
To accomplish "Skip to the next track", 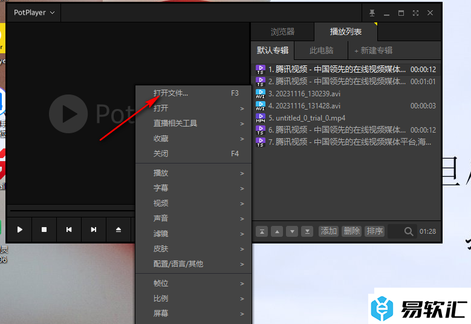I will [x=94, y=230].
